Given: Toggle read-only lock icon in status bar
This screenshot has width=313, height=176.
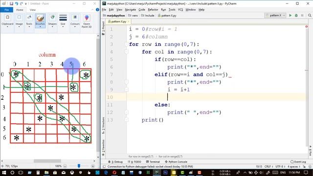Looking at the screenshot, I should [304, 166].
